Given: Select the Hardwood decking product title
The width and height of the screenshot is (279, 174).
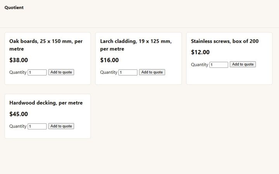Looking at the screenshot, I should click(46, 103).
